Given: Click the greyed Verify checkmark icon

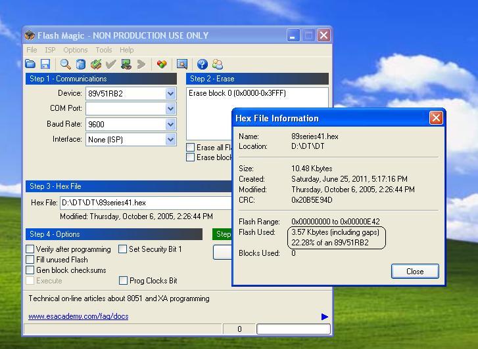Looking at the screenshot, I should 110,64.
